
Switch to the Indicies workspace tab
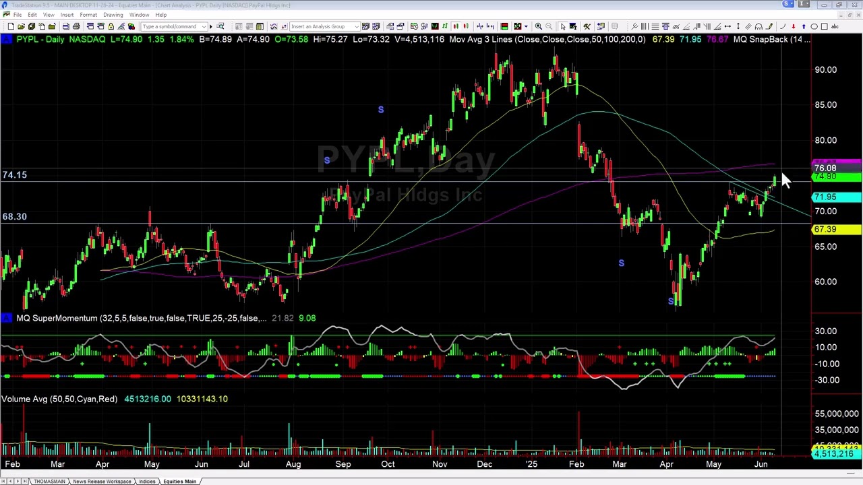(x=147, y=481)
